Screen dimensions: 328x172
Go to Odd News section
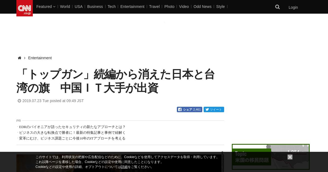tap(203, 7)
